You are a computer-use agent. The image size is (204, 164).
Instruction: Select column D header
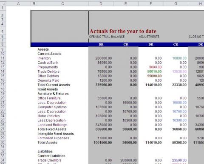coord(101,4)
